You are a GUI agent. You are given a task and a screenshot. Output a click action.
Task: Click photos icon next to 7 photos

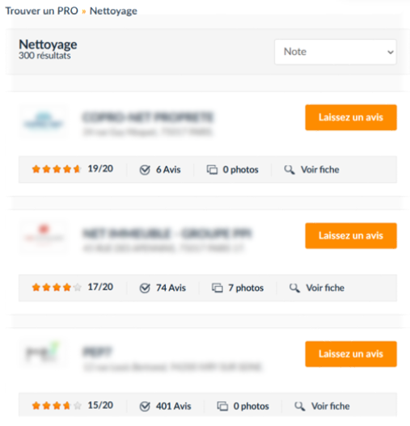[x=218, y=288]
